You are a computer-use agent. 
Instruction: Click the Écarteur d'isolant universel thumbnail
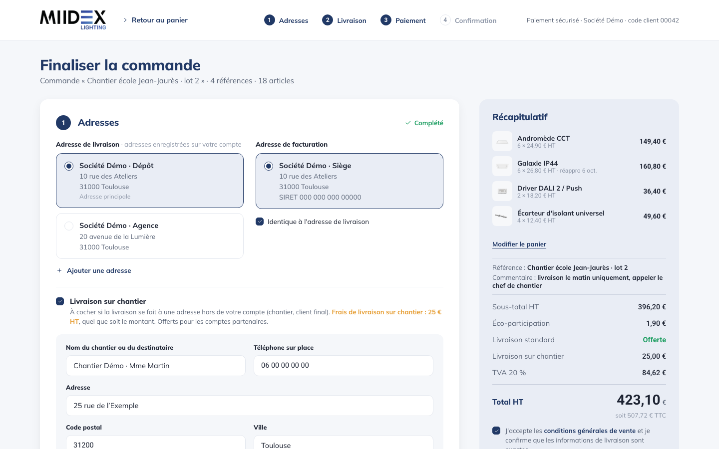(502, 216)
